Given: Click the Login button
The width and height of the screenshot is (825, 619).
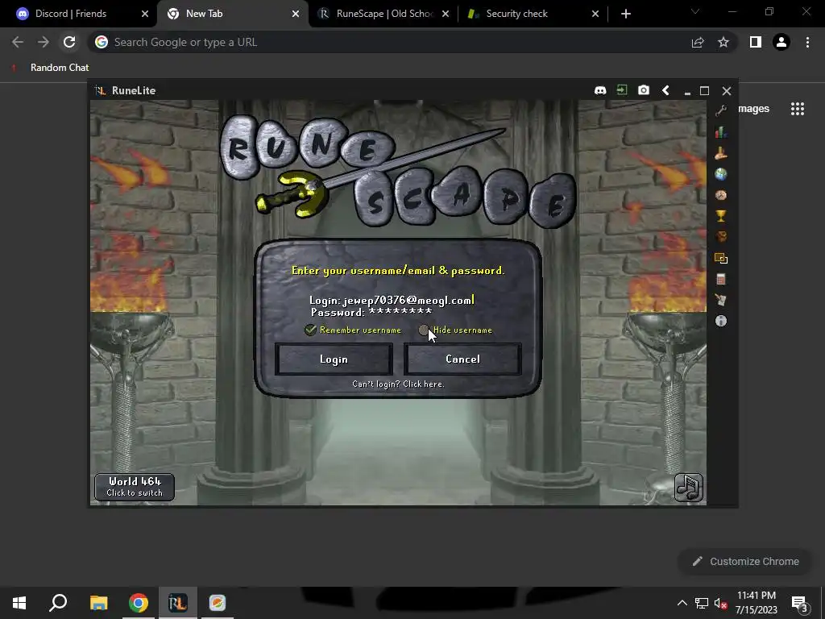Looking at the screenshot, I should click(x=334, y=359).
